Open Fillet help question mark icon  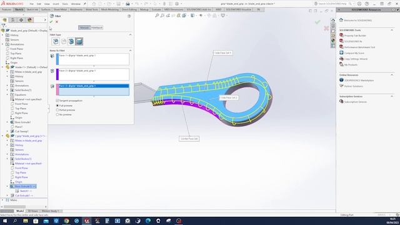pyautogui.click(x=129, y=16)
